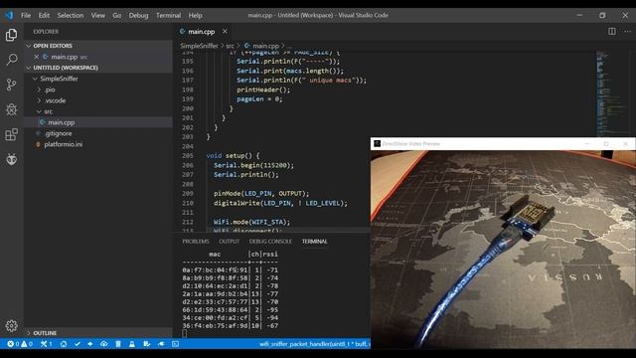Click PlatformIO Build checkmark in status bar
This screenshot has height=358, width=636.
78,344
